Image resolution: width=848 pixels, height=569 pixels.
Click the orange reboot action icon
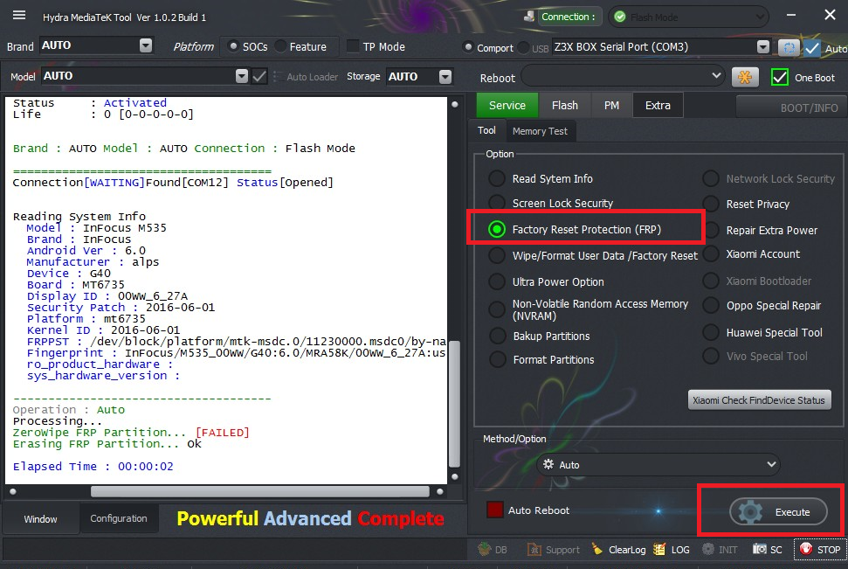pyautogui.click(x=745, y=78)
